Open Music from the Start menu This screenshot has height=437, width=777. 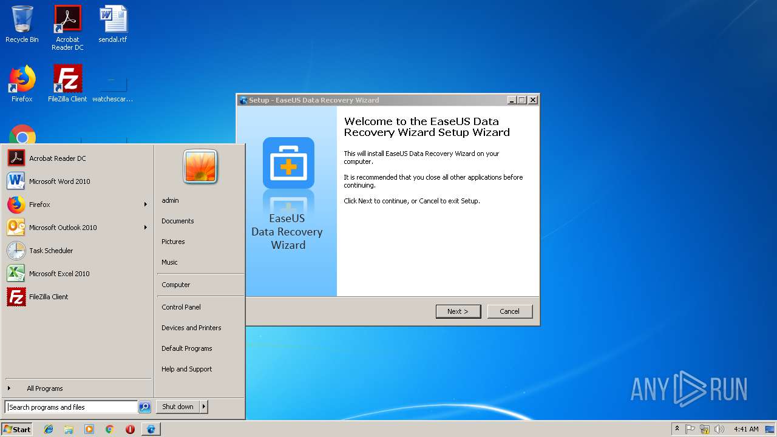169,262
